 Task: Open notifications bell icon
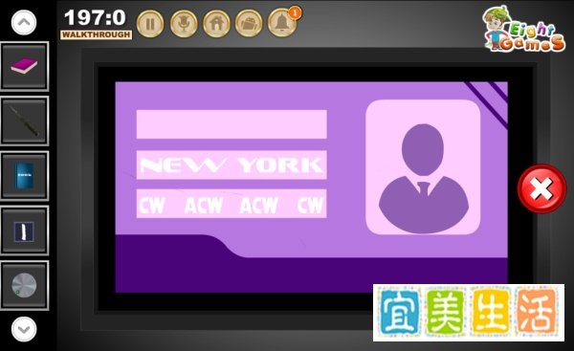tap(282, 23)
